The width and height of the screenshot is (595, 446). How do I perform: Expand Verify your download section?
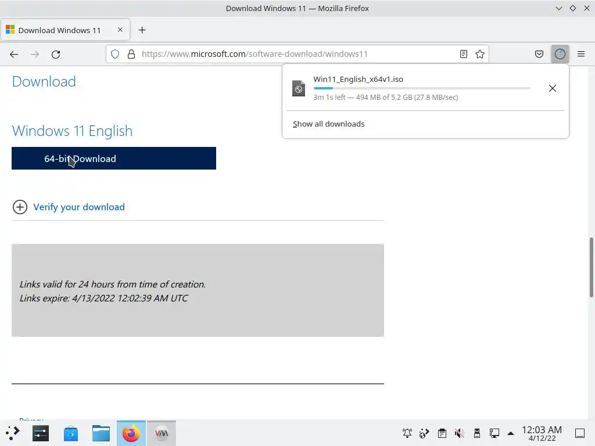[20, 207]
